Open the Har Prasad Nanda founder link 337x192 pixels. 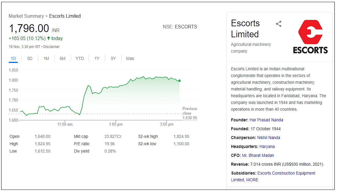click(x=266, y=120)
